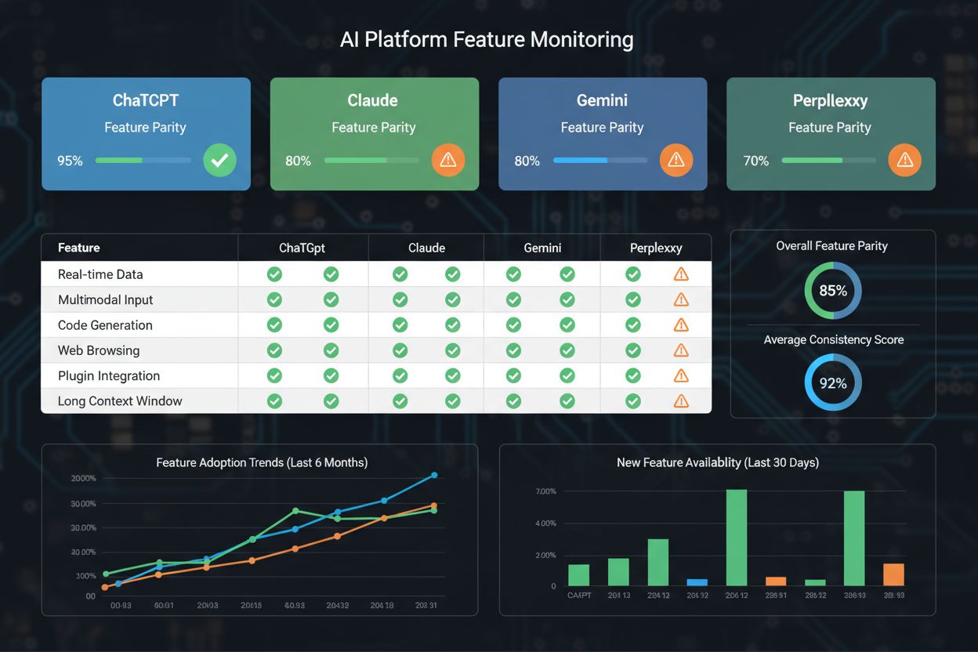The image size is (978, 652).
Task: Open the Real-time Data feature row
Action: click(x=100, y=274)
